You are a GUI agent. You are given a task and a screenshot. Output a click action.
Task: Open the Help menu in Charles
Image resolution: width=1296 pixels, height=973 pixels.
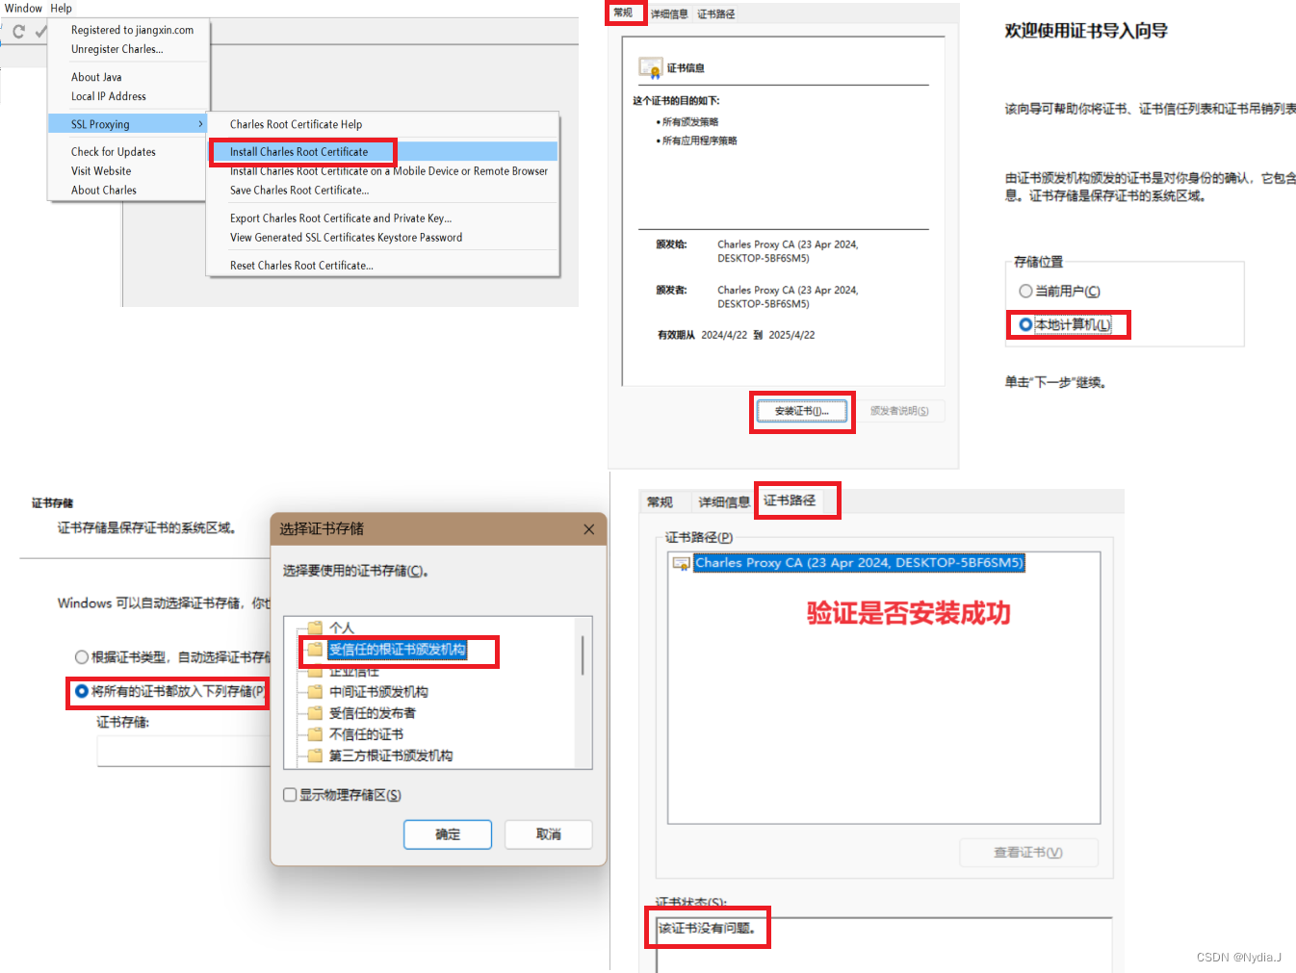(61, 8)
